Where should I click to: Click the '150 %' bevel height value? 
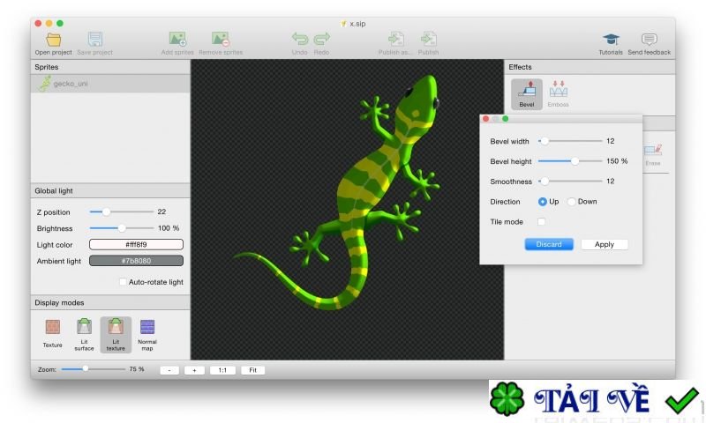click(616, 161)
